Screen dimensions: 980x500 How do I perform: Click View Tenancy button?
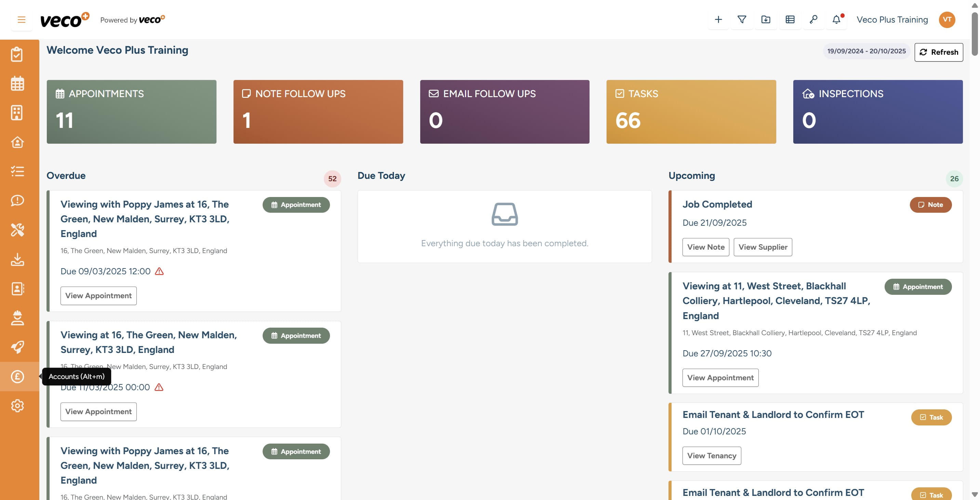(x=712, y=456)
